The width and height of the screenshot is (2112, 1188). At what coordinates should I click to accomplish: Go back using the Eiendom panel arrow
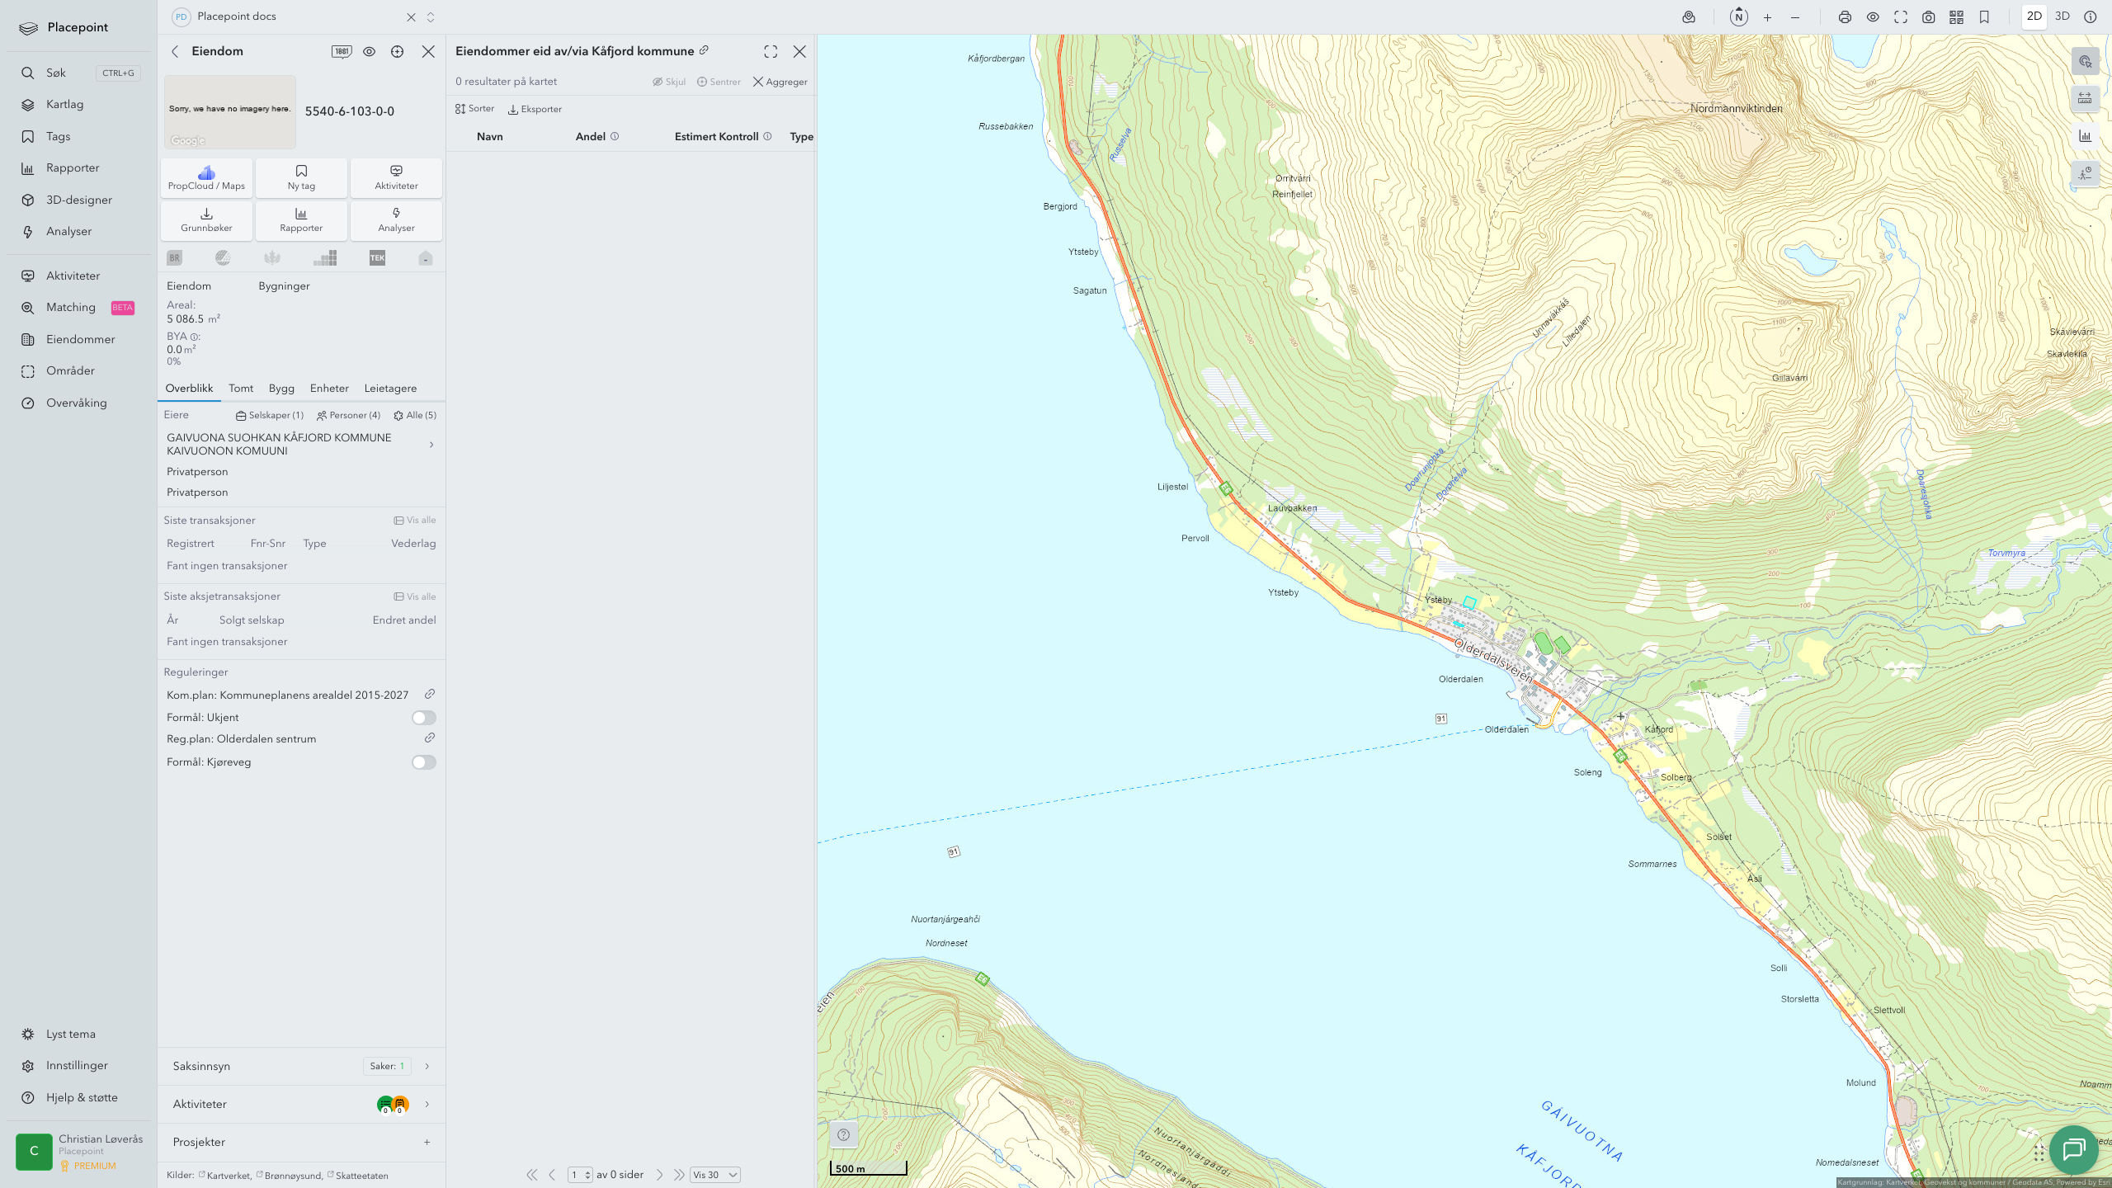[x=175, y=51]
